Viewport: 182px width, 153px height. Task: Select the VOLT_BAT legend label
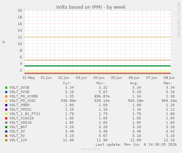pos(18,127)
